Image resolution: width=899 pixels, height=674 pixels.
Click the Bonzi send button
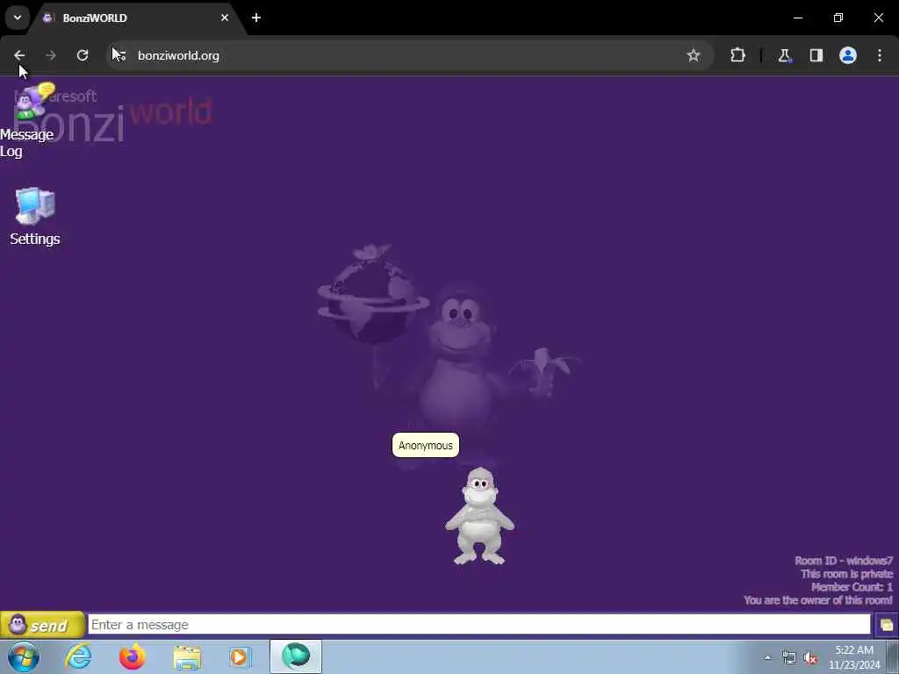[x=42, y=625]
